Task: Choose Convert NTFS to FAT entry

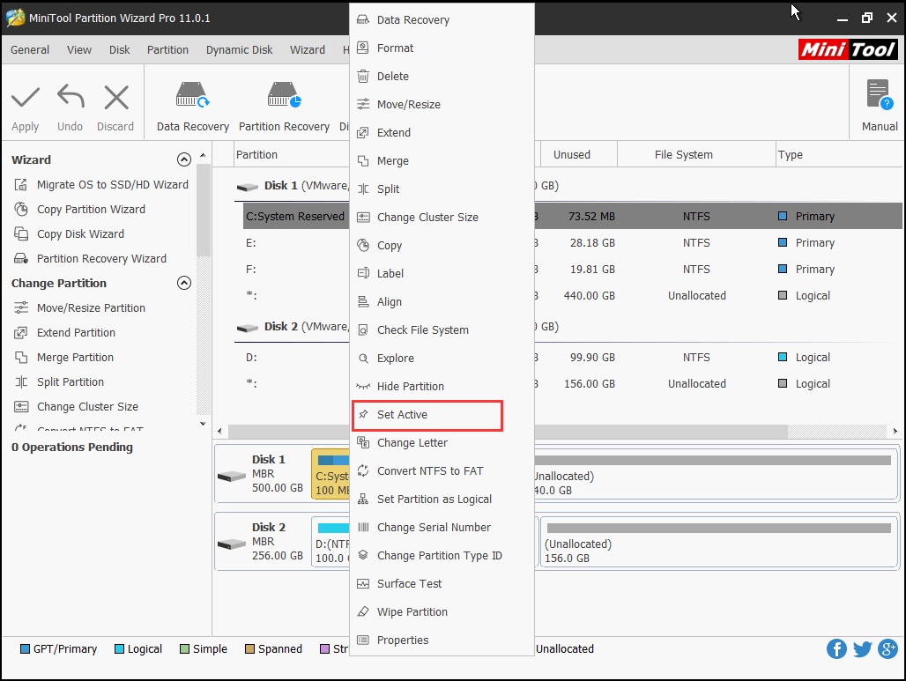Action: point(442,471)
